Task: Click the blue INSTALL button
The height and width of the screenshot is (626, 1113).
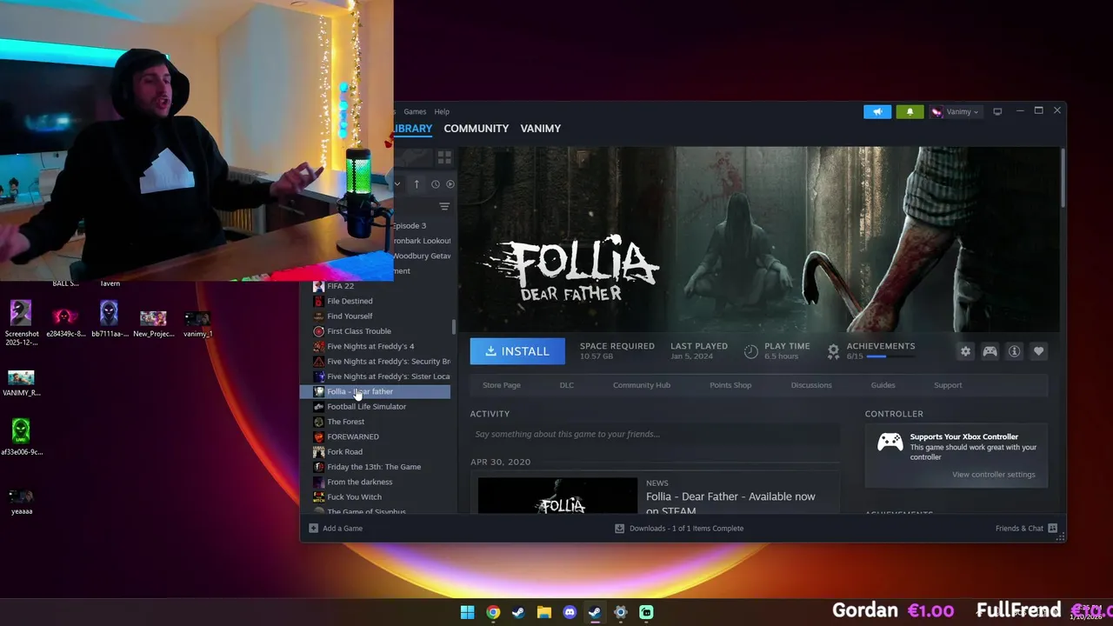Action: [x=517, y=351]
